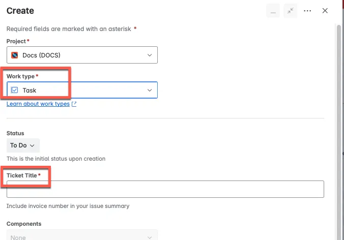
Task: Click the Project label
Action: pos(16,41)
